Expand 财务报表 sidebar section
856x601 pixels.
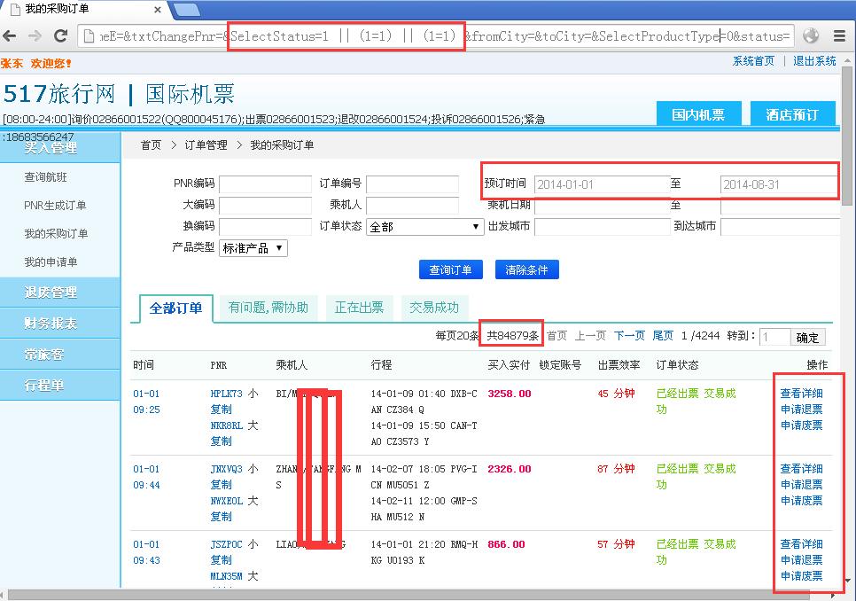[x=60, y=324]
